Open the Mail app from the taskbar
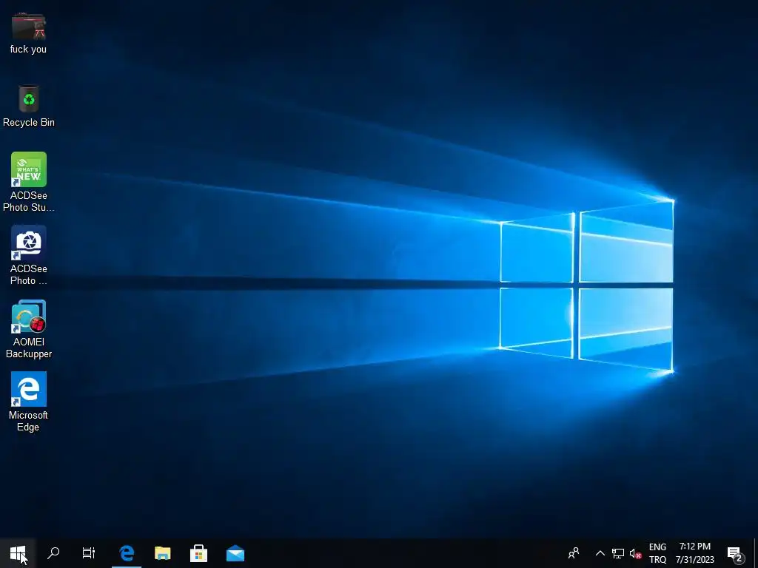The image size is (758, 568). 235,553
